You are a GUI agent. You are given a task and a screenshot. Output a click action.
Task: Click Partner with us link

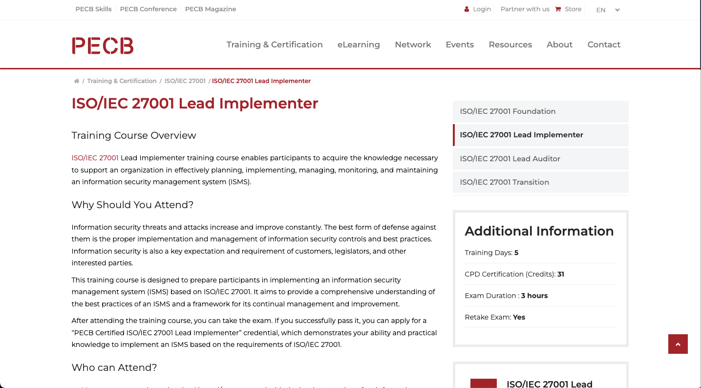click(x=525, y=9)
